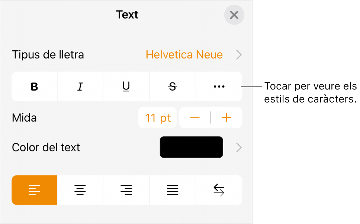This screenshot has height=224, width=360.
Task: Expand the Color del text options
Action: (x=238, y=147)
